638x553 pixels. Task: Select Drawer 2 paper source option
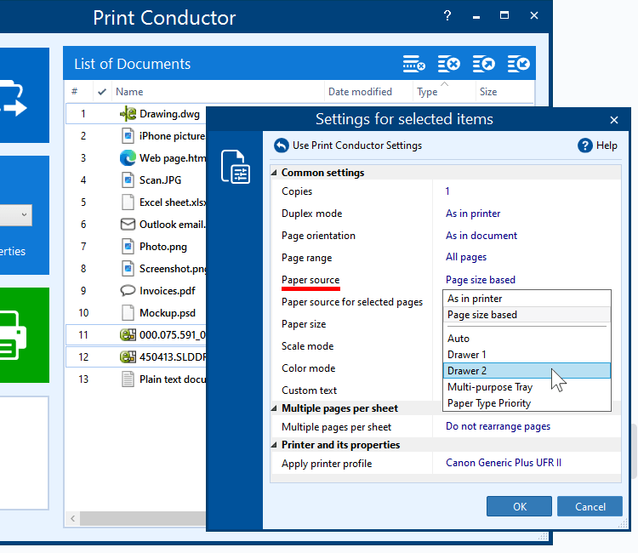point(527,371)
